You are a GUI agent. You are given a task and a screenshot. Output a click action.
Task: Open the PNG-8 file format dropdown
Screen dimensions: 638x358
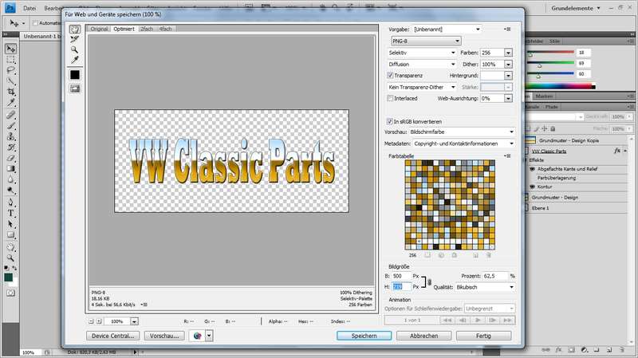click(x=426, y=41)
